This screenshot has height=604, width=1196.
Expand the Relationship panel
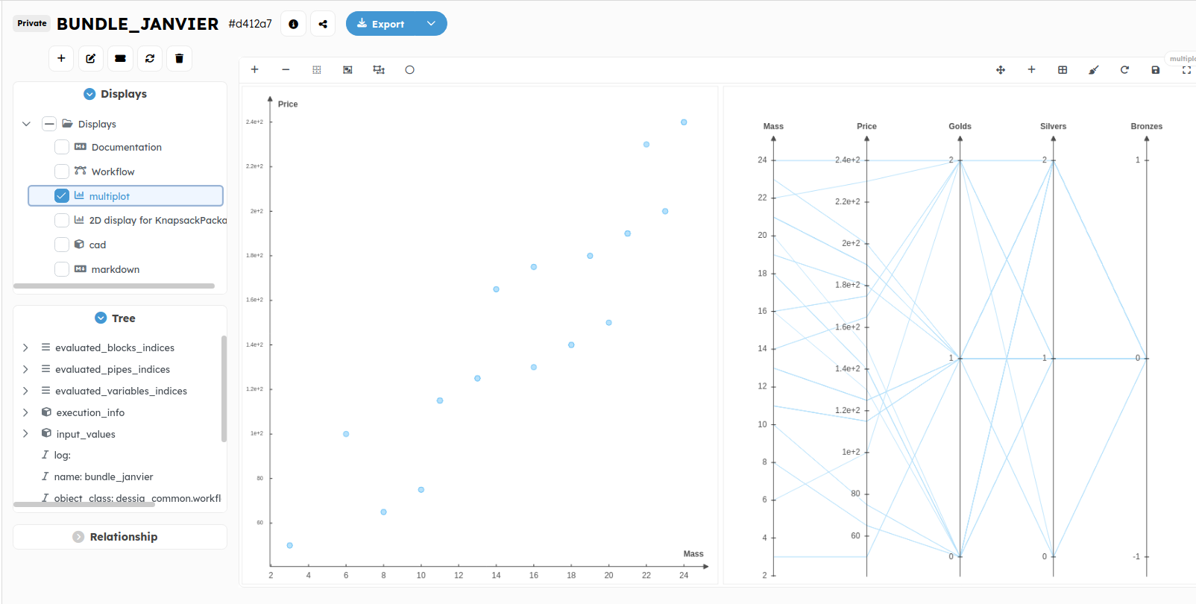[78, 537]
